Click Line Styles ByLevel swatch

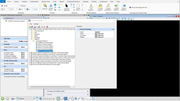click(x=96, y=35)
